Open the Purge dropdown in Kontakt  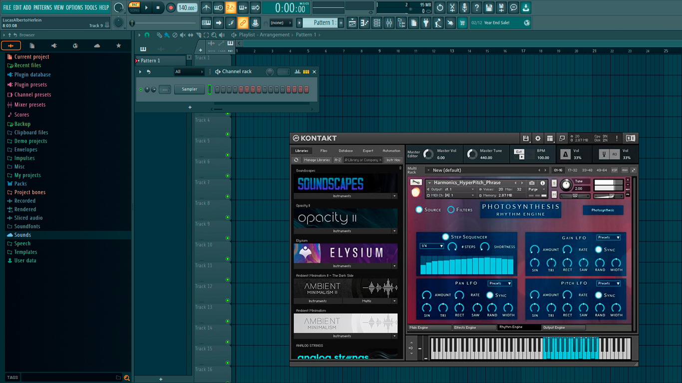(x=536, y=190)
